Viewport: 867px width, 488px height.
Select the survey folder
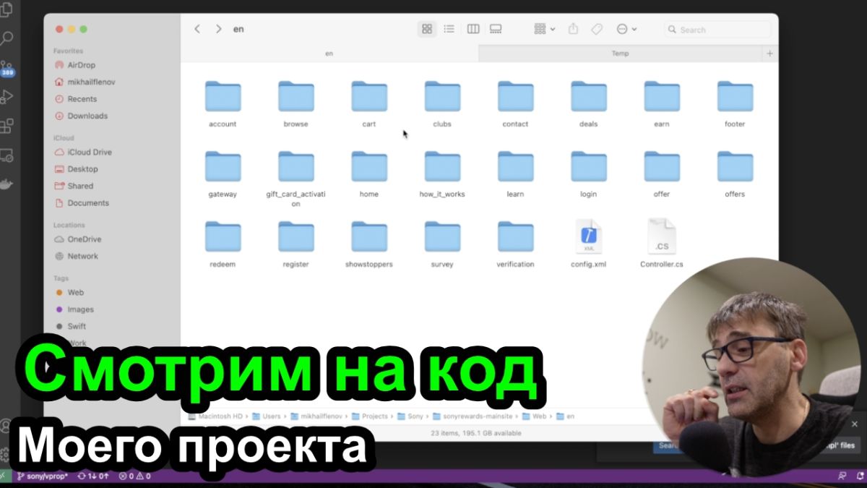click(442, 237)
